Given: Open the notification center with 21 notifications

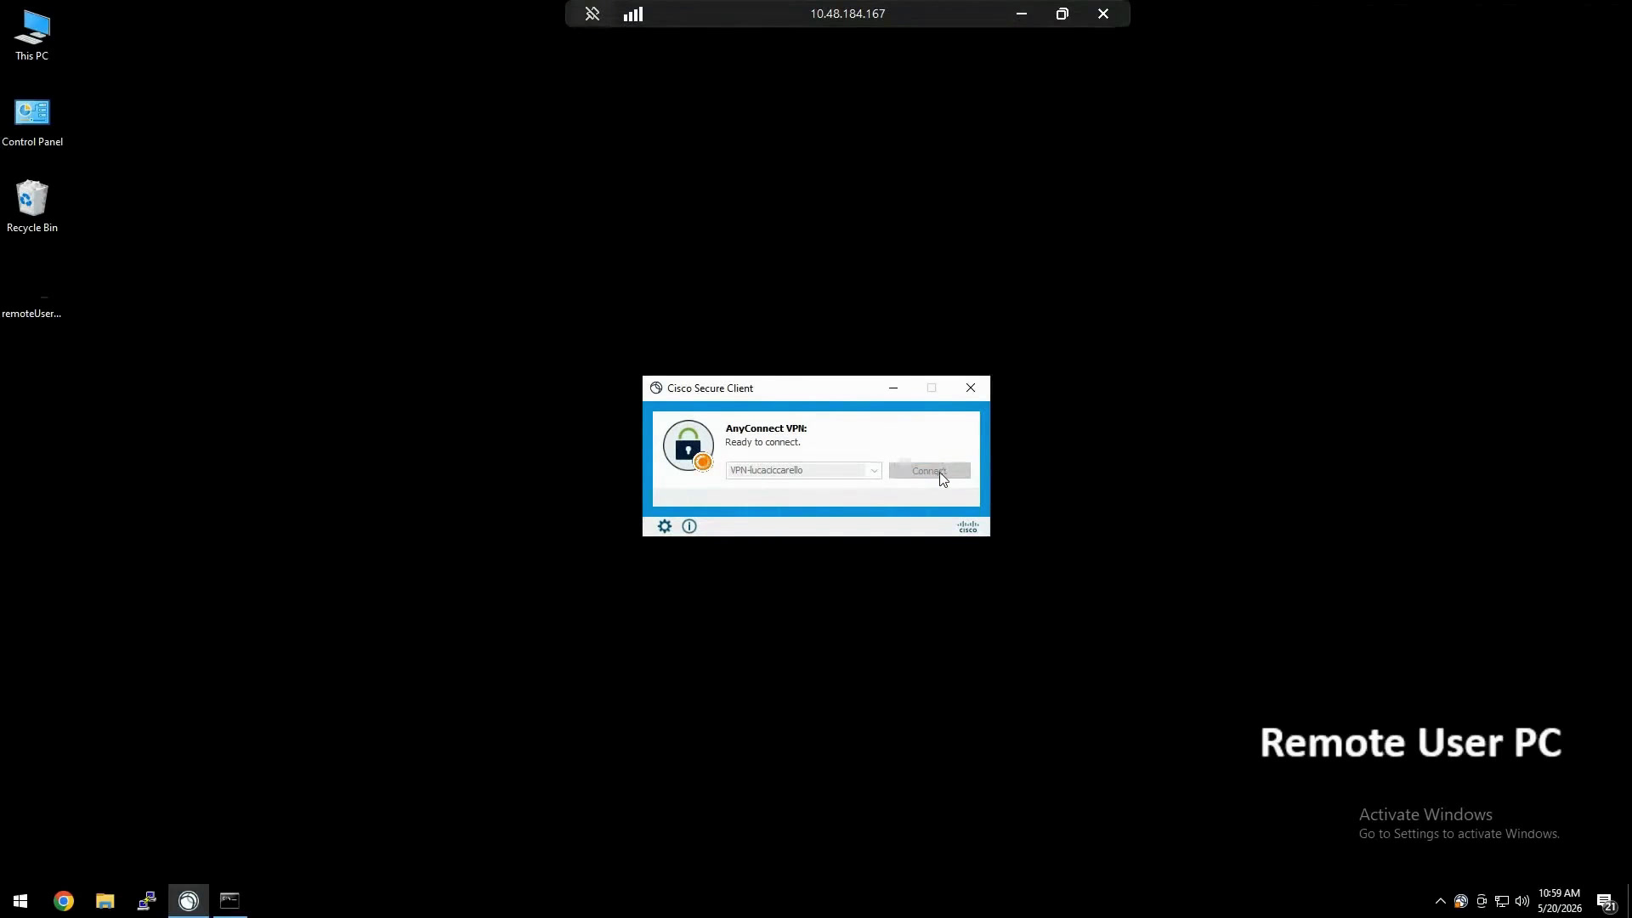Looking at the screenshot, I should (x=1606, y=902).
